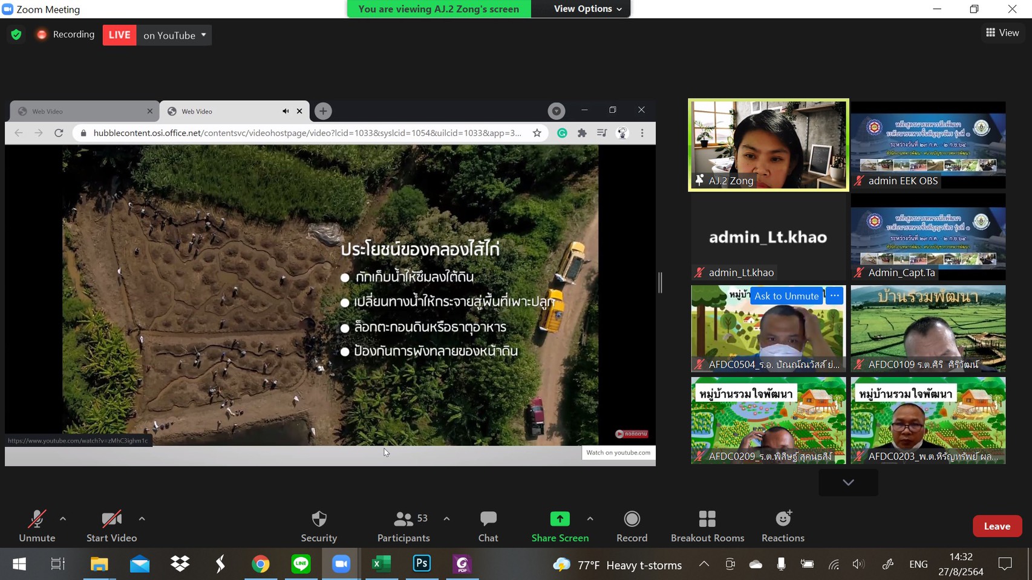Click the red LIVE badge
The height and width of the screenshot is (580, 1032).
tap(119, 35)
